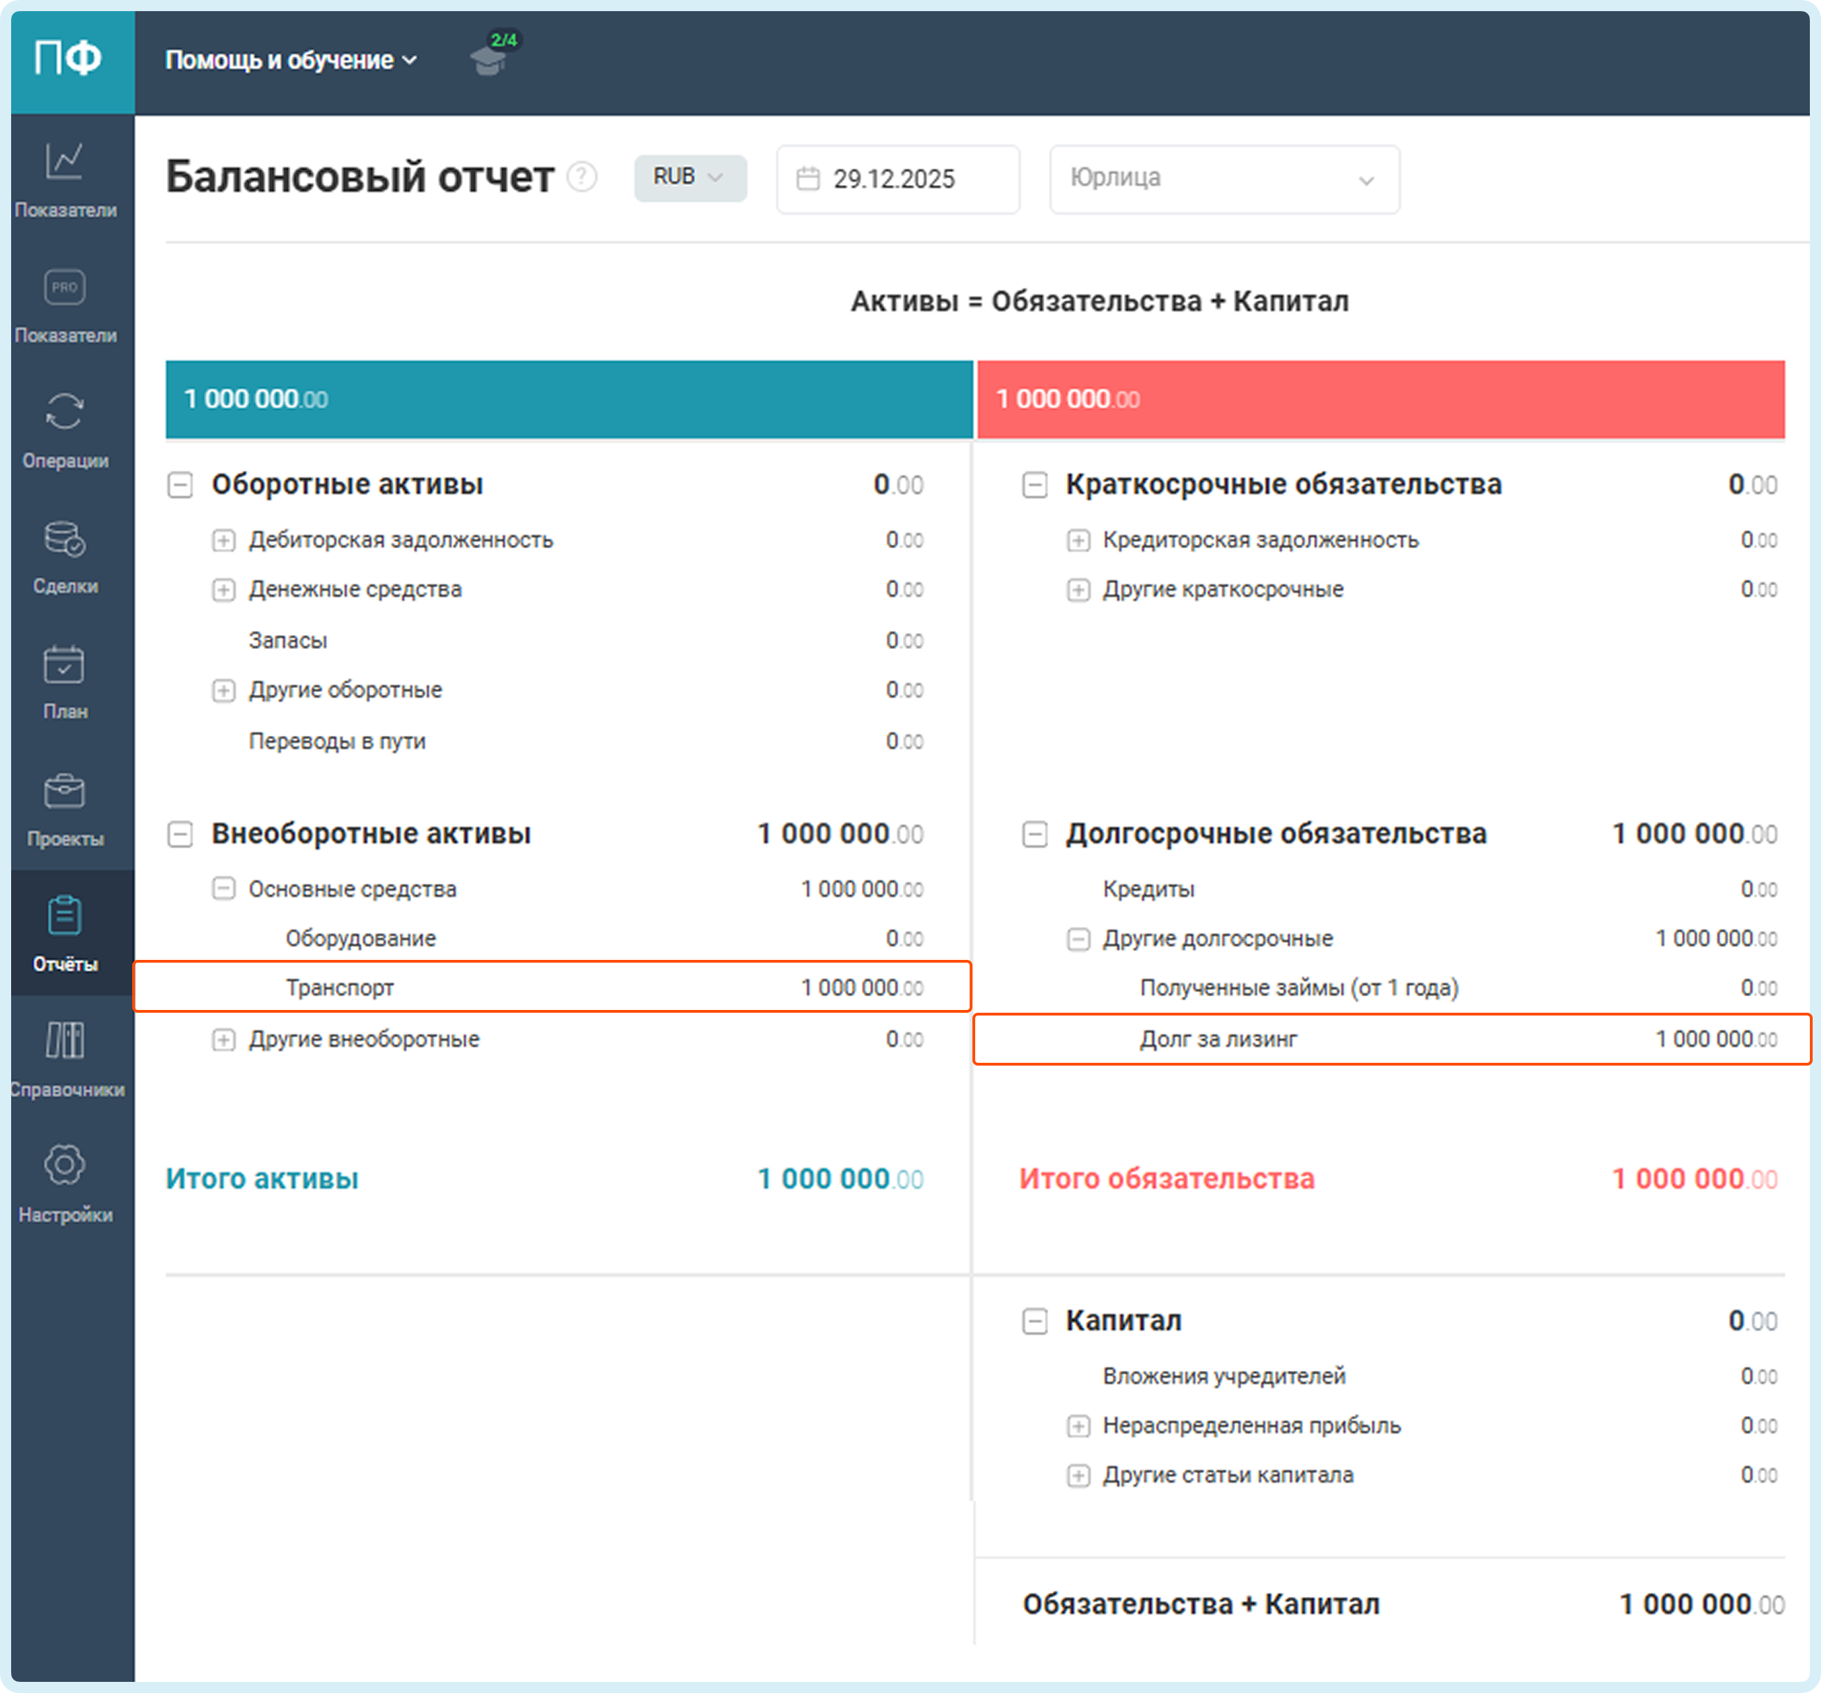The image size is (1821, 1693).
Task: Select the Отчёты sidebar tab
Action: [x=64, y=931]
